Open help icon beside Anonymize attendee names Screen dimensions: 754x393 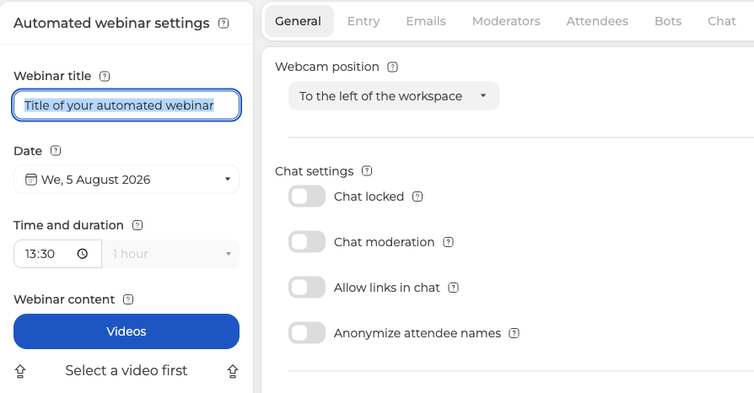click(x=514, y=333)
